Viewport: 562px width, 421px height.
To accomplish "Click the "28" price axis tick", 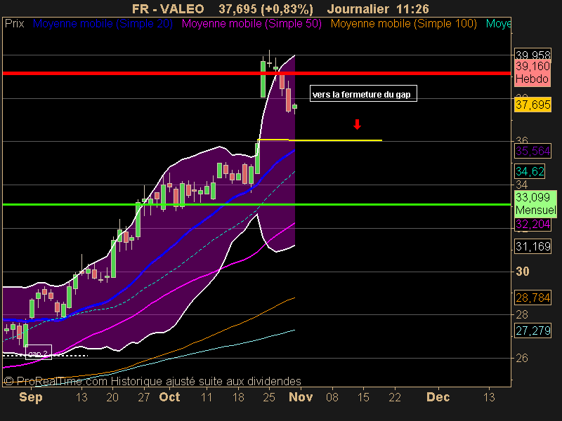I will tap(522, 314).
